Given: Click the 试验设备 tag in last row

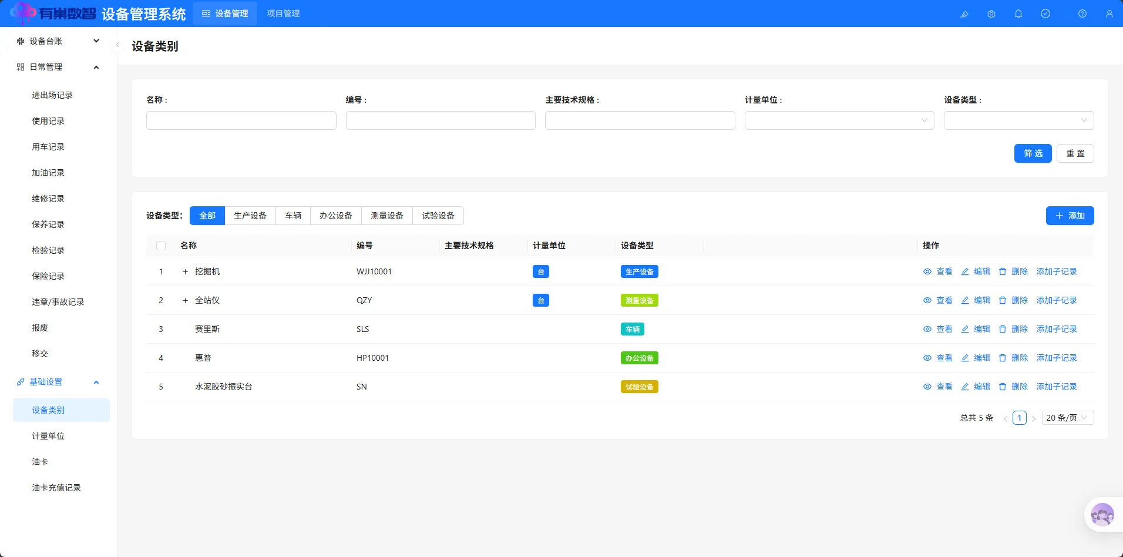Looking at the screenshot, I should 640,387.
